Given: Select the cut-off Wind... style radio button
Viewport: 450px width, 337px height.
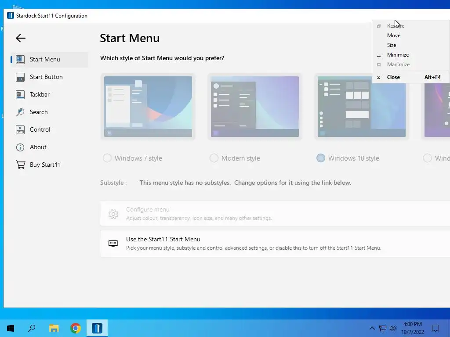Looking at the screenshot, I should [427, 158].
